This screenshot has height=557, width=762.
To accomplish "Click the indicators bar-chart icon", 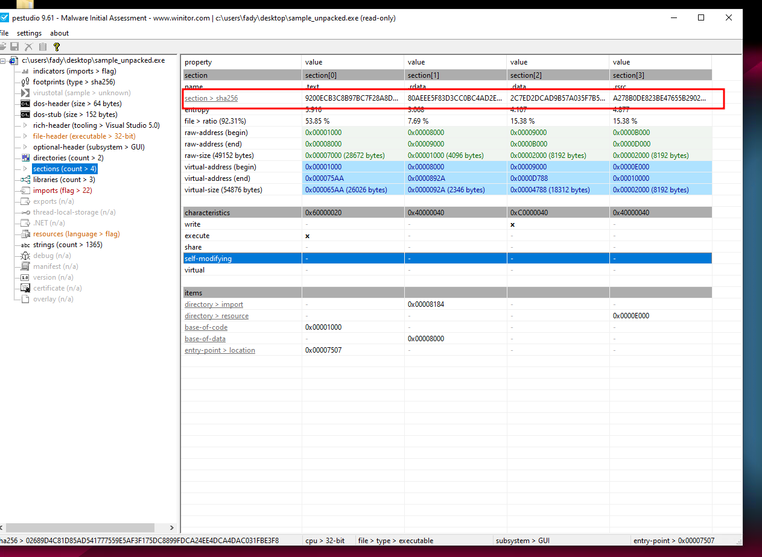I will [25, 71].
